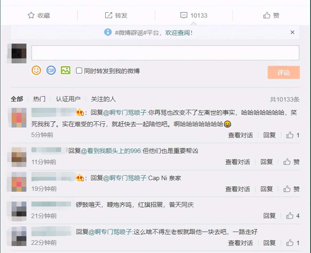Screen dimensions: 311x253
Task: Open comments via the 10133 speech bubble icon
Action: 184,15
